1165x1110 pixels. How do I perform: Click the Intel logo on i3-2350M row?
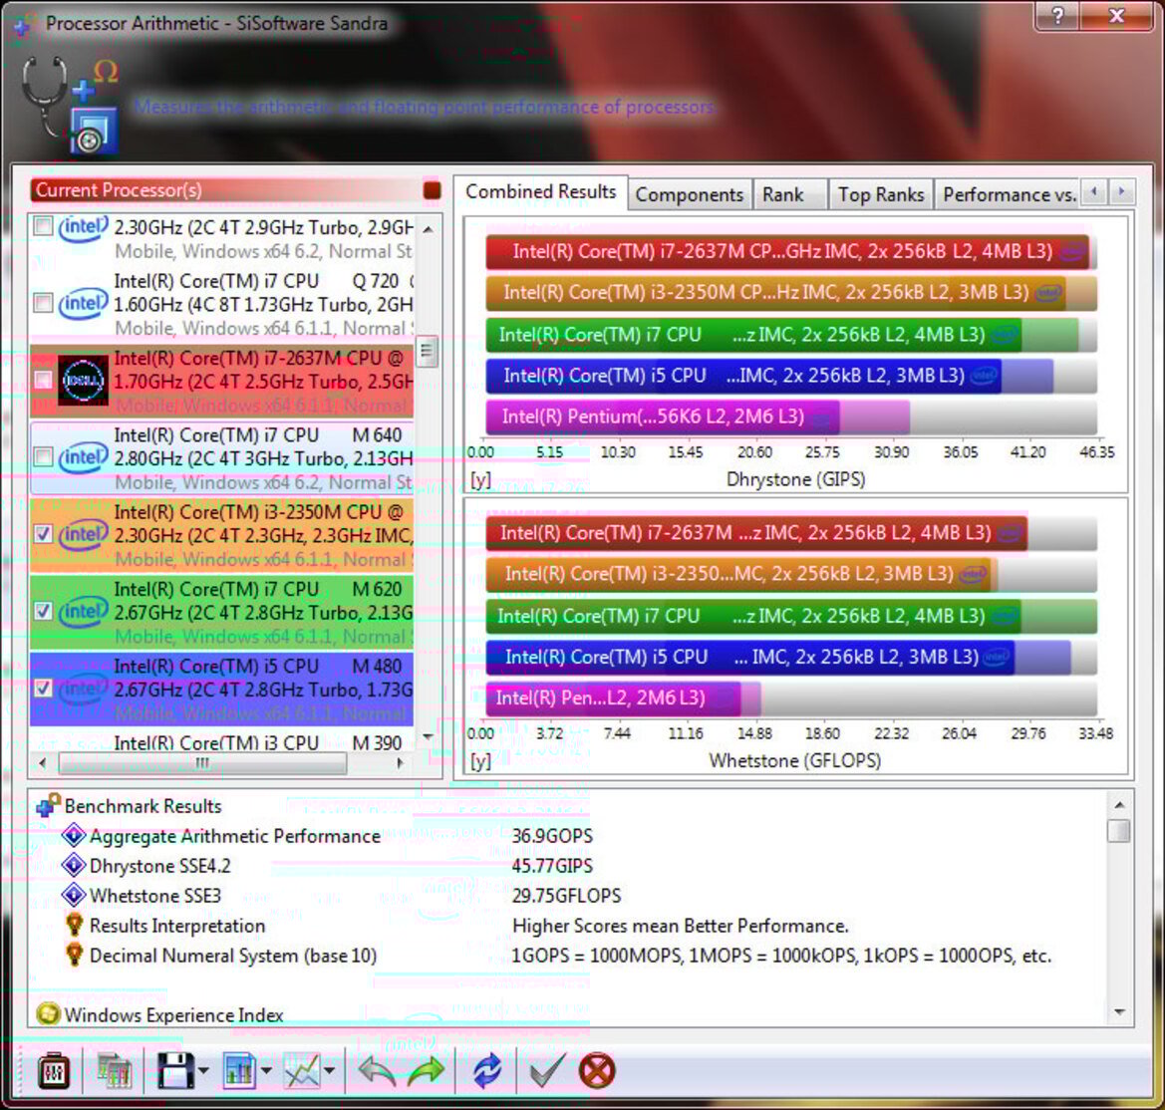coord(84,534)
